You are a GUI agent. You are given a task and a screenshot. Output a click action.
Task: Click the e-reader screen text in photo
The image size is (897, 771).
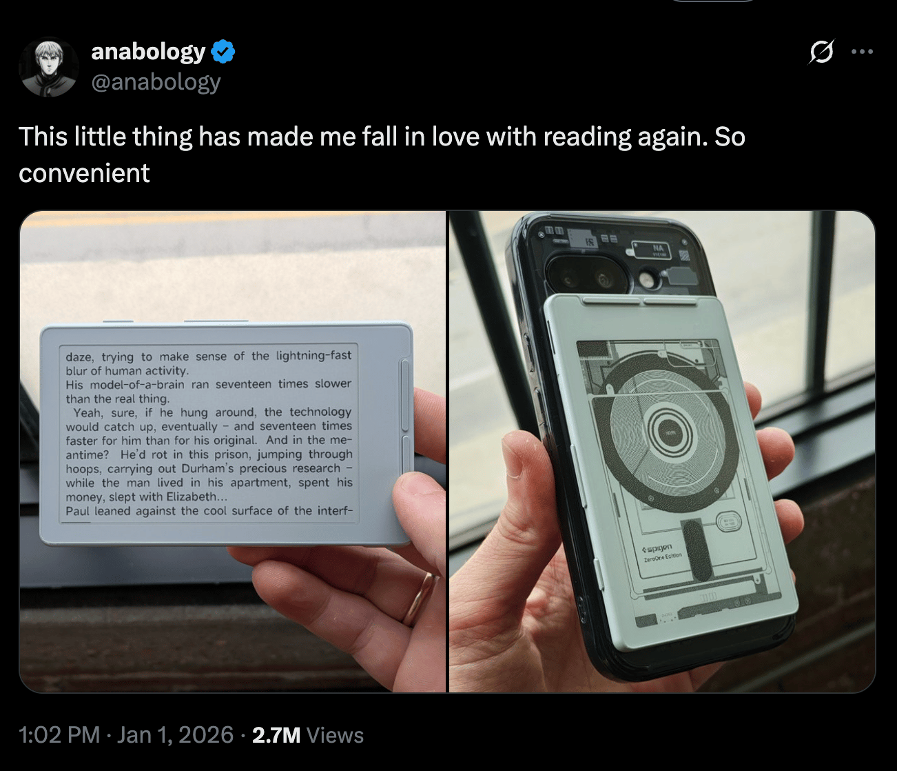209,433
